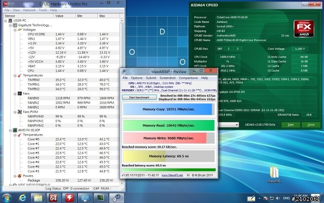Screen dimensions: 324x203
Task: Click the tablet input pen tray icon
Action: tap(251, 198)
